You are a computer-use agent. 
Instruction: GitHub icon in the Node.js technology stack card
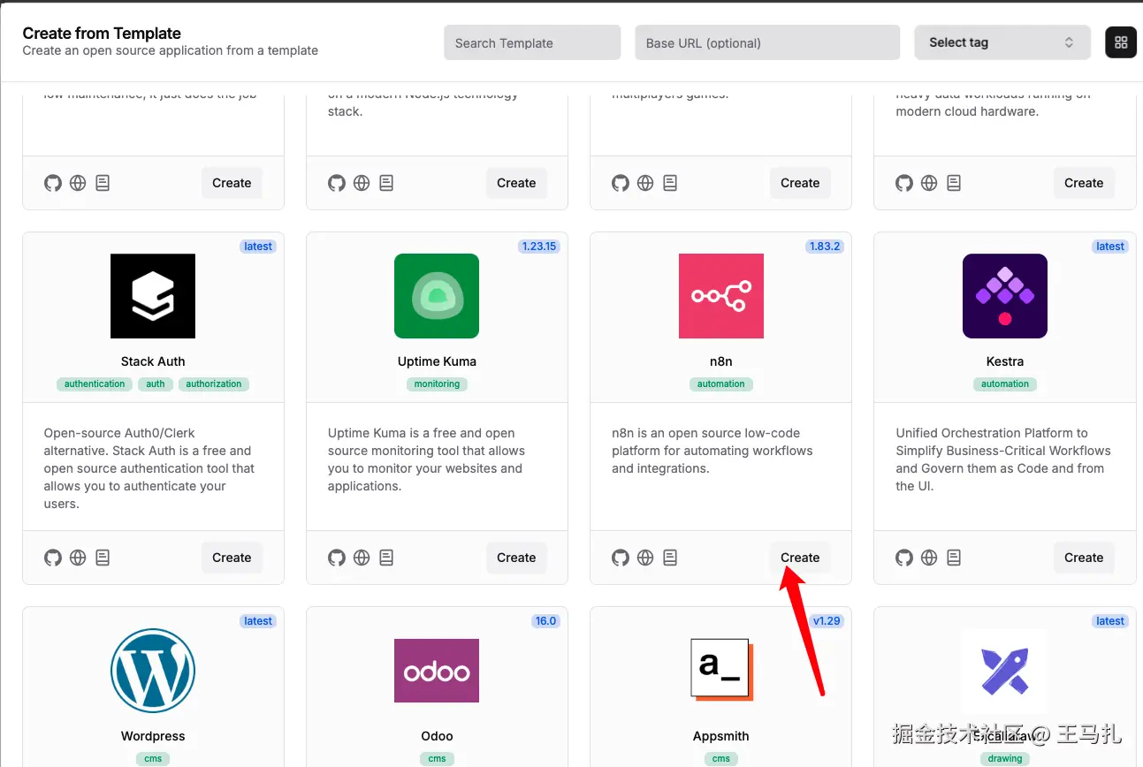[337, 183]
